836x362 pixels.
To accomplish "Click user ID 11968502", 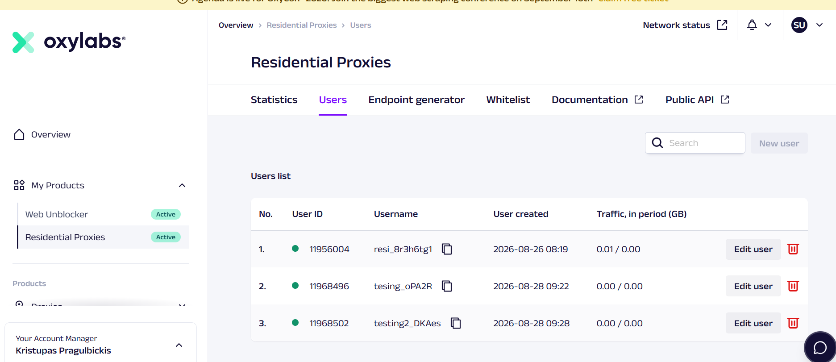I will point(329,323).
